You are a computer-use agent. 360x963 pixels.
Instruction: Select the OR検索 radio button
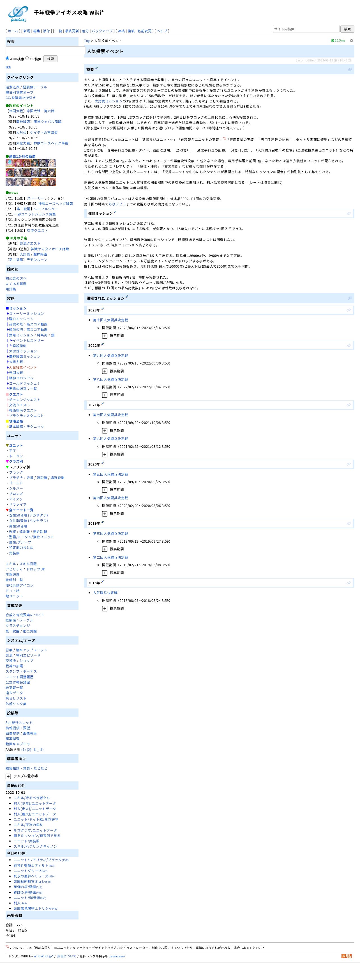(27, 58)
